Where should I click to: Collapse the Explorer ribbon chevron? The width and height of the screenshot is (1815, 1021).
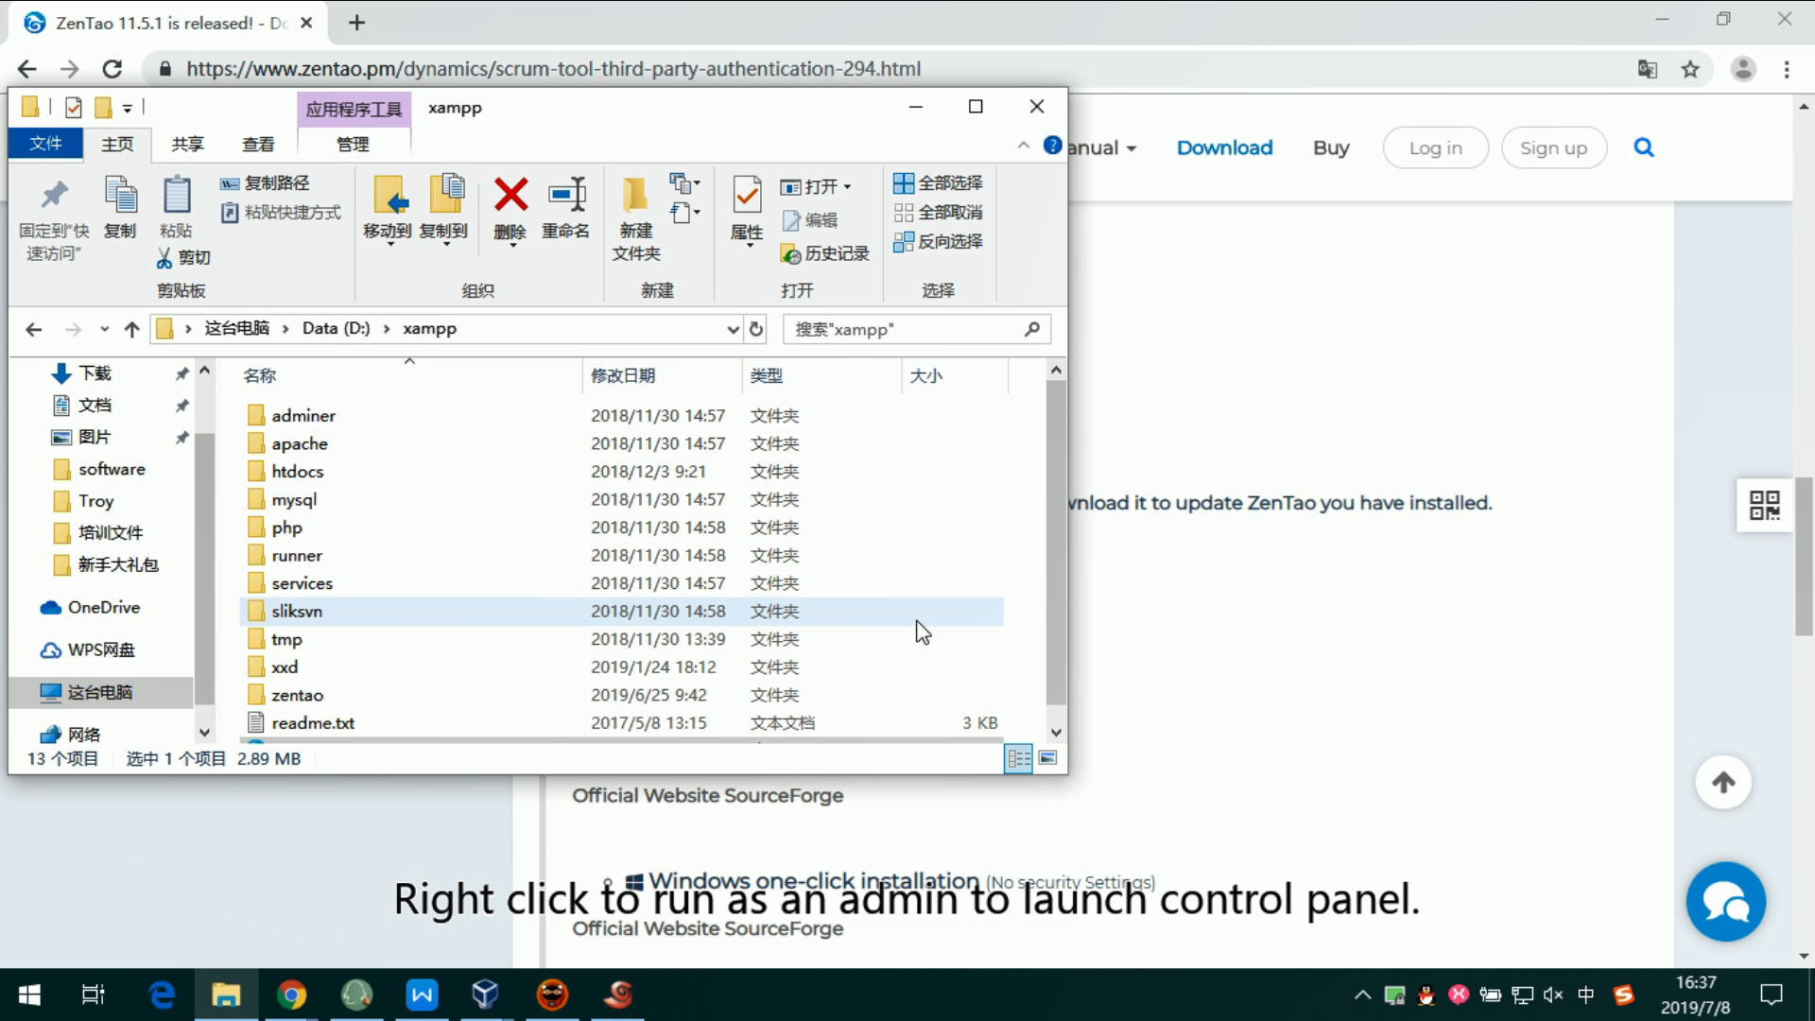click(1023, 145)
